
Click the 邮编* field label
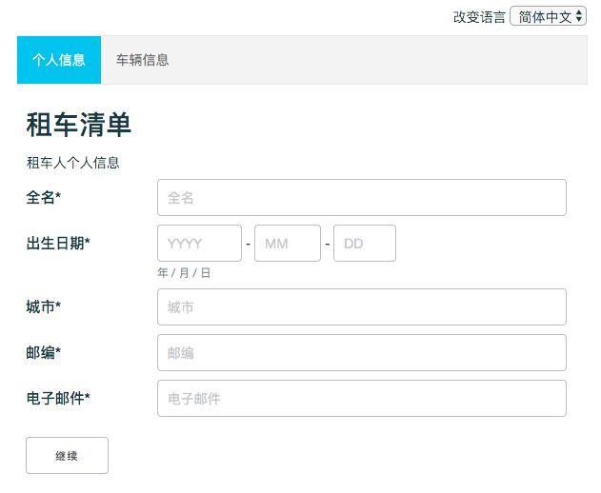[43, 353]
